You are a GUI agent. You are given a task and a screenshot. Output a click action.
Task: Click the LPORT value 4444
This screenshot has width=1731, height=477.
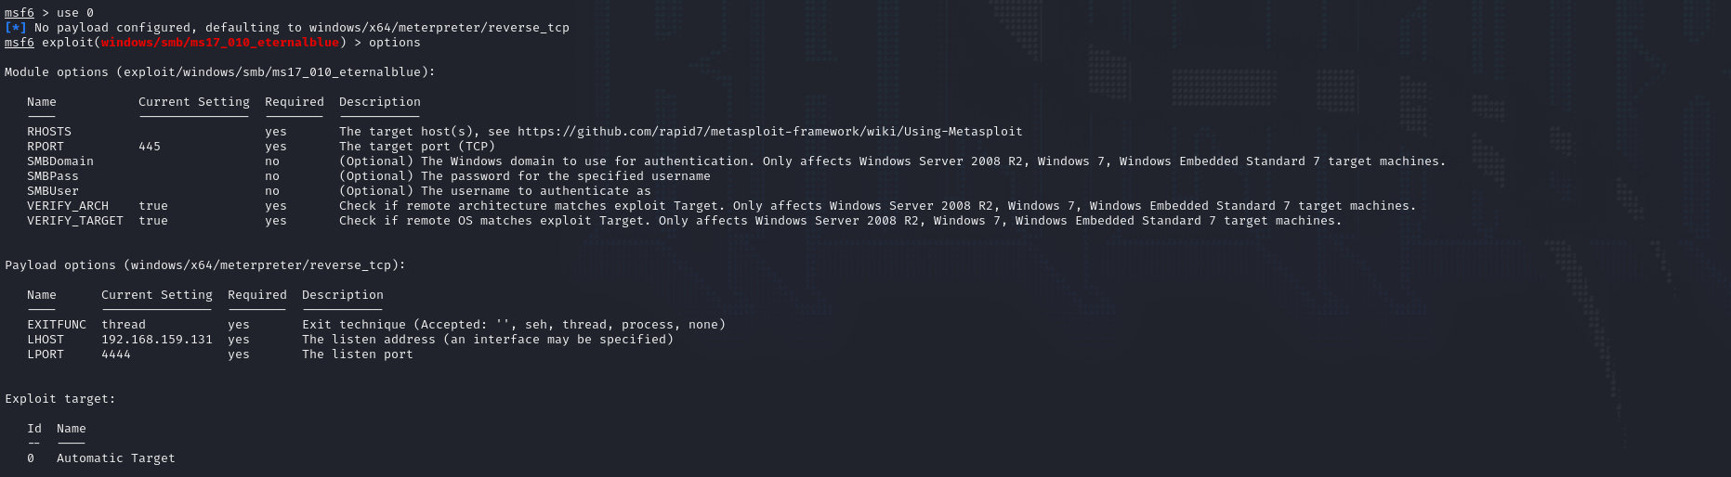pyautogui.click(x=116, y=355)
